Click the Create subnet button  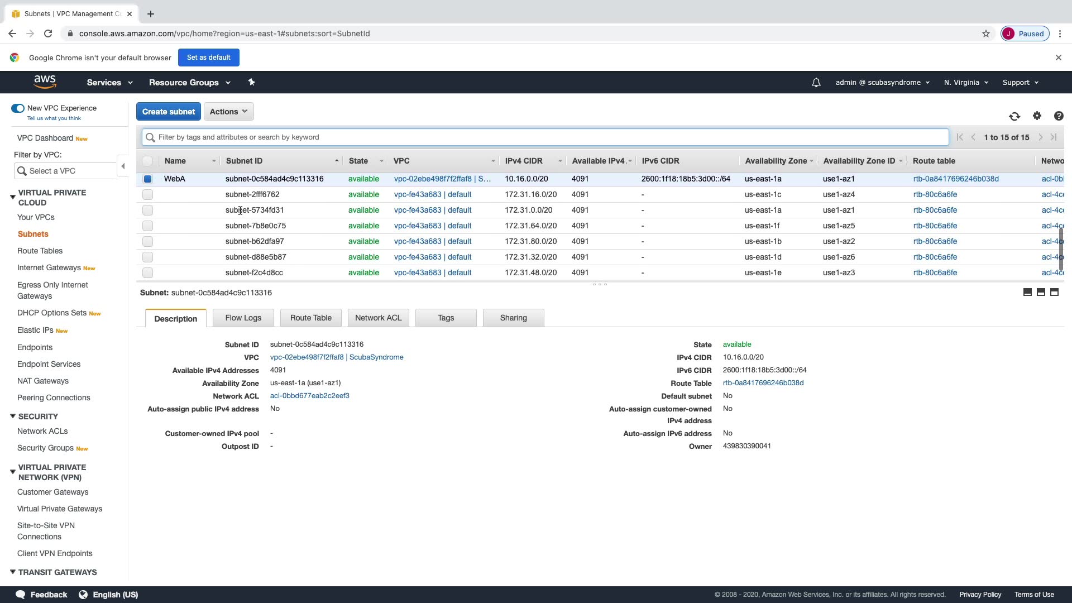168,112
